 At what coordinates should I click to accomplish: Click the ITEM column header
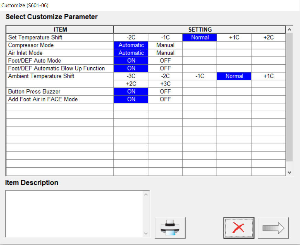[60, 30]
